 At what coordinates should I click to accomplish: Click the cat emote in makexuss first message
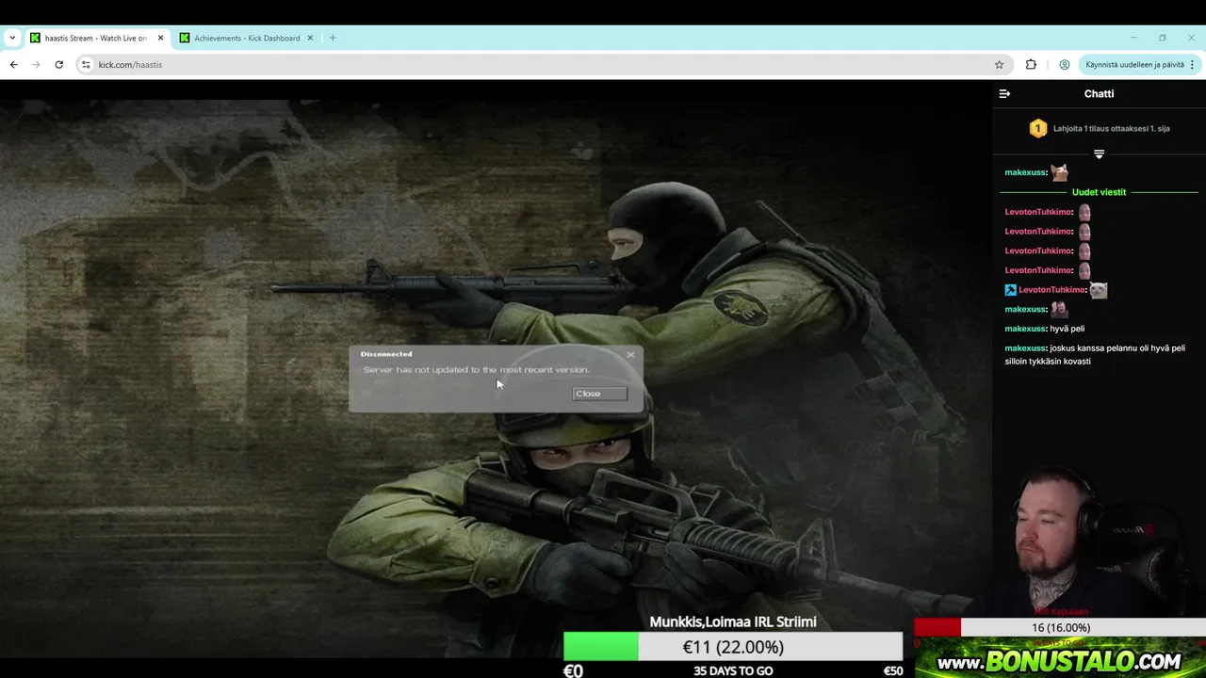(1060, 172)
